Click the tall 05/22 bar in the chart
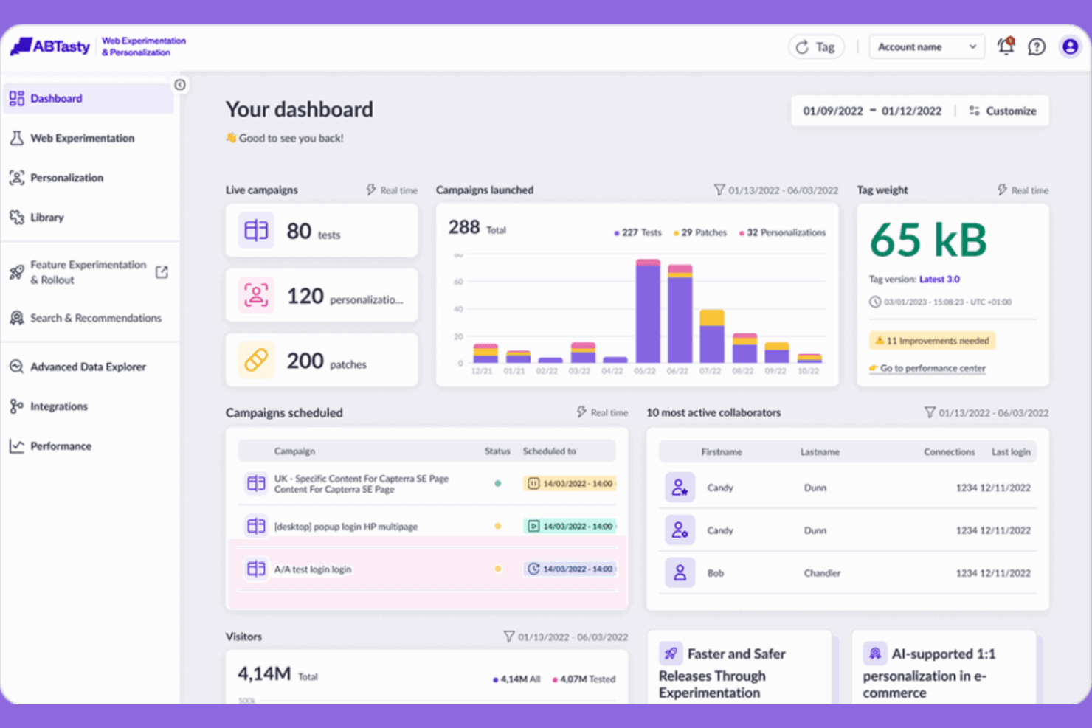The height and width of the screenshot is (728, 1092). (x=648, y=311)
